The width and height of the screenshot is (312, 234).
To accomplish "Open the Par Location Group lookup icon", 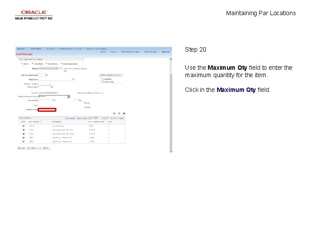I will pyautogui.click(x=46, y=75).
